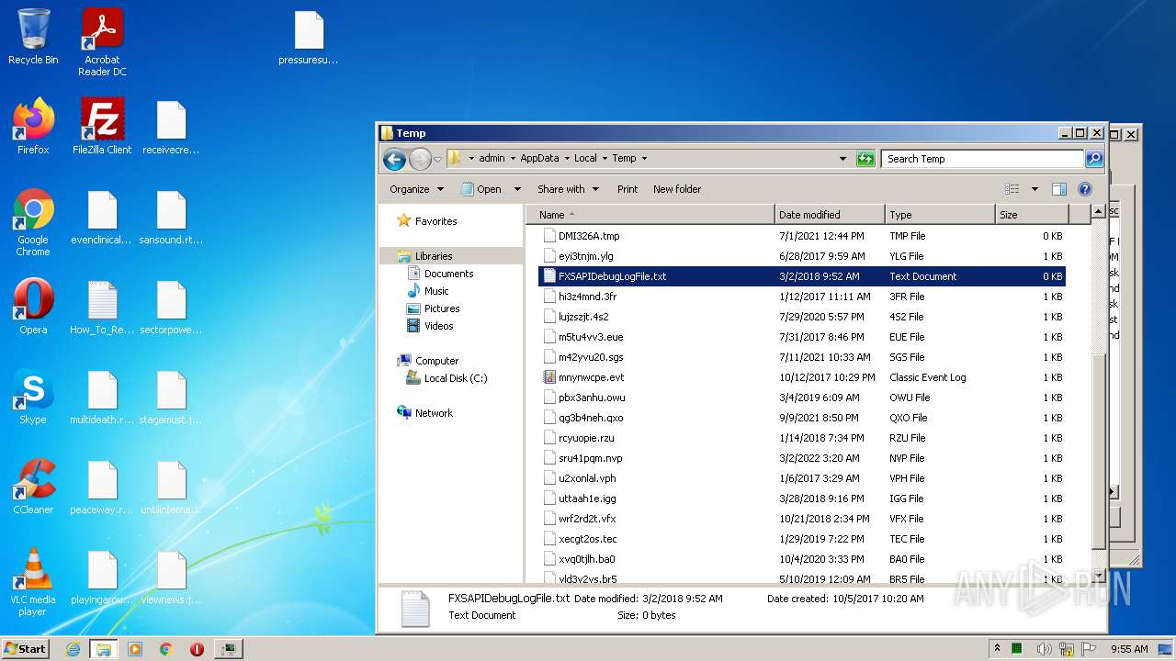Sort by Type column header
Screen dimensions: 1176x661
940,215
